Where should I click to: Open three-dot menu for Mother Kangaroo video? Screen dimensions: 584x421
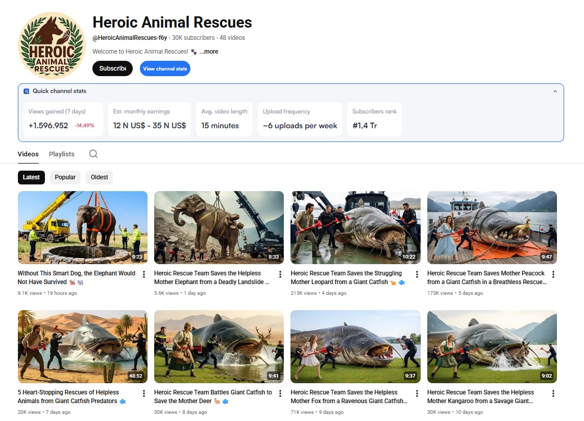pyautogui.click(x=553, y=393)
